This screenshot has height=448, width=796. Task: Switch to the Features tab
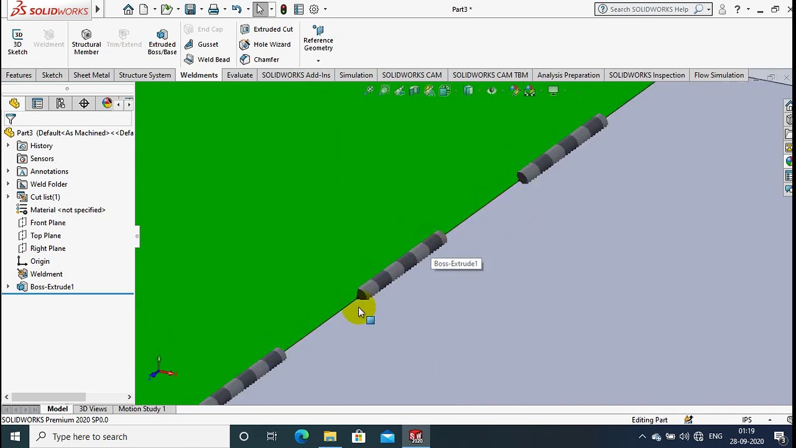19,75
